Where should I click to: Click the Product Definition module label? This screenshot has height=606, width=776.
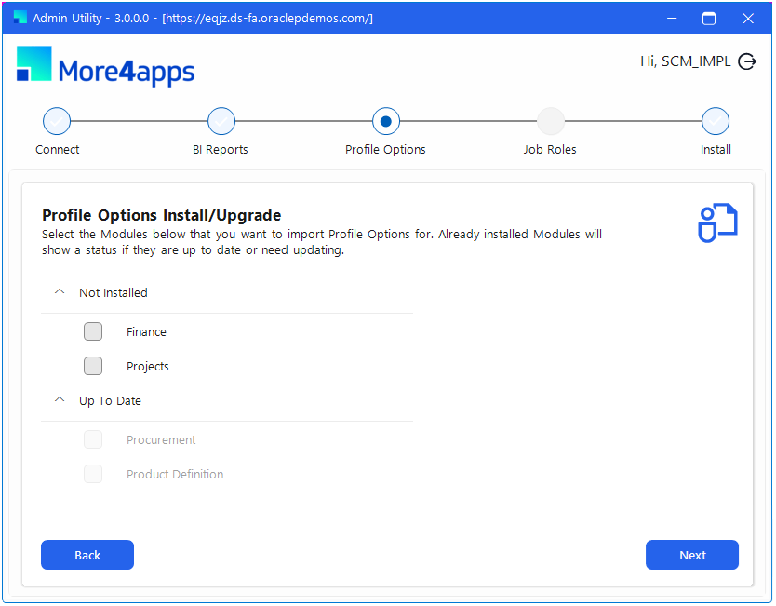[x=175, y=475]
